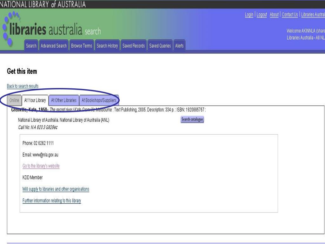Screen dimensions: 325x244
Task: Go to the library's website
Action: click(x=41, y=166)
